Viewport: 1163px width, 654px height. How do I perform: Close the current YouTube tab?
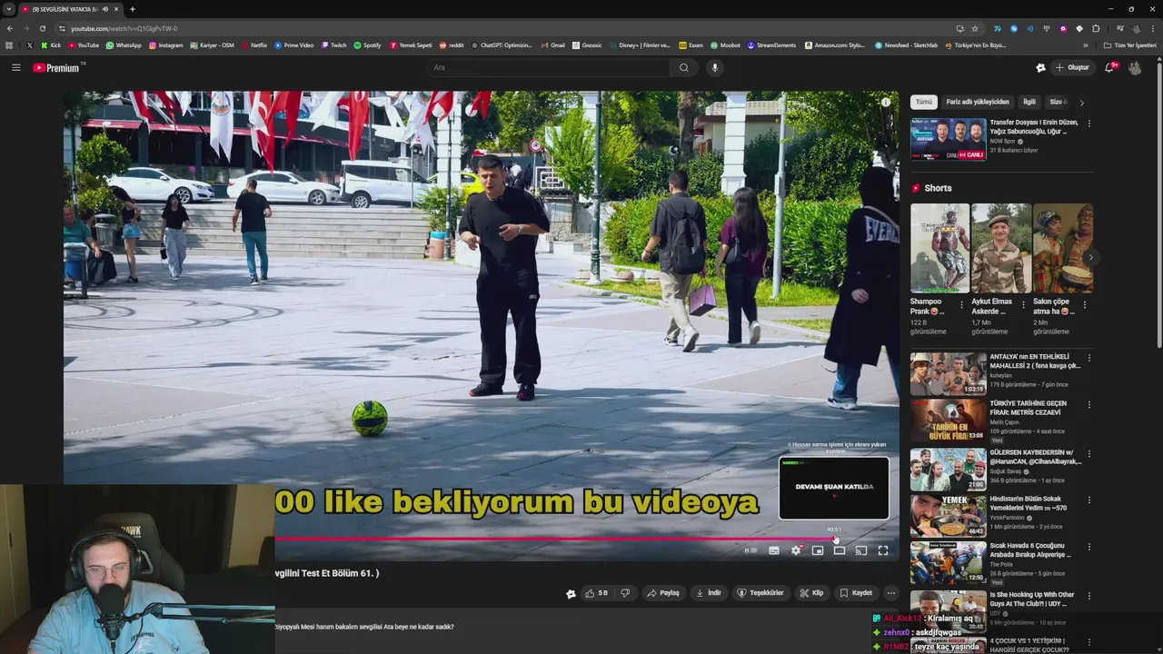(x=116, y=9)
